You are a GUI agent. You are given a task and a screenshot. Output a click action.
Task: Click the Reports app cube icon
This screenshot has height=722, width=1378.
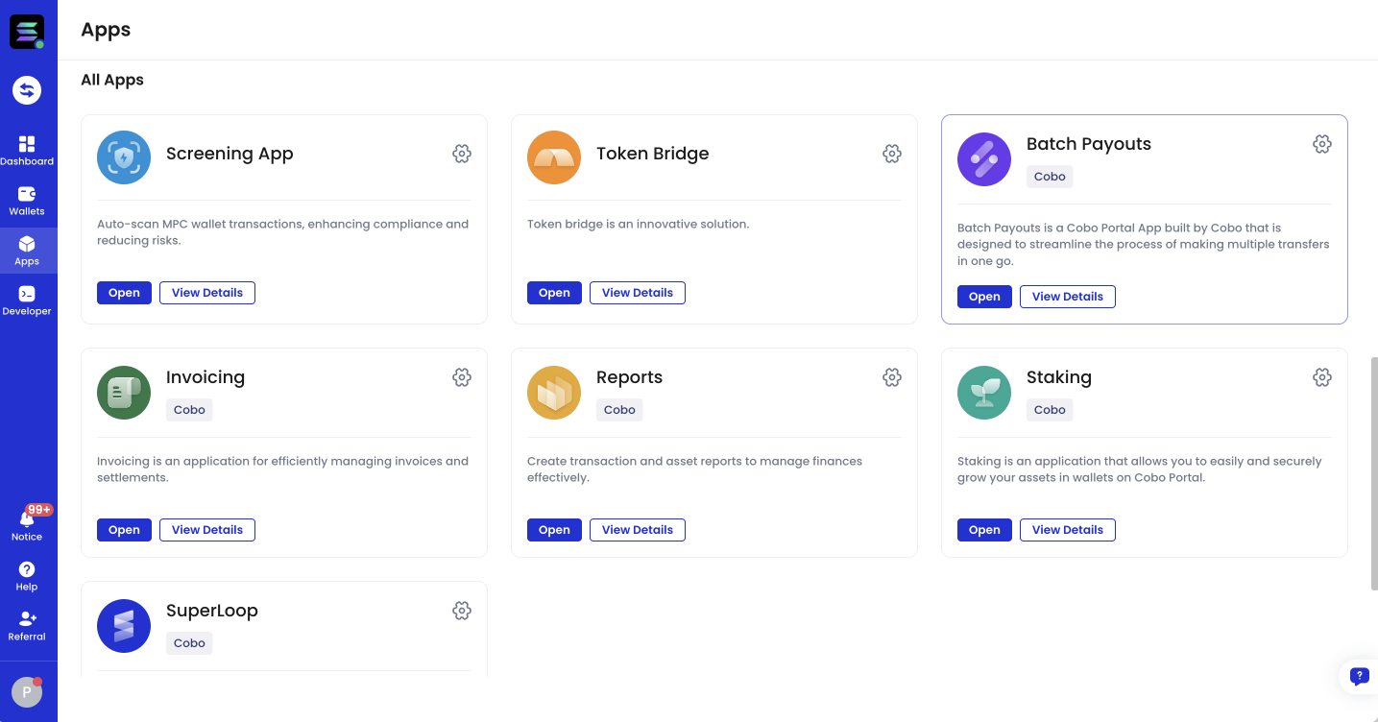554,393
